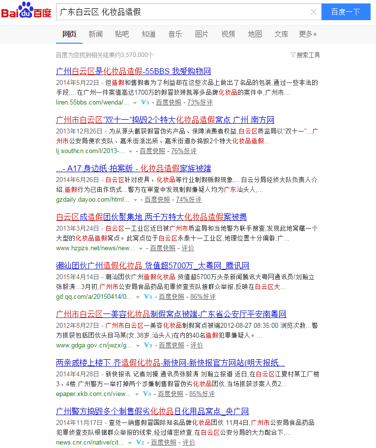Switch to the 地图 tab
The image size is (376, 448).
tap(255, 34)
